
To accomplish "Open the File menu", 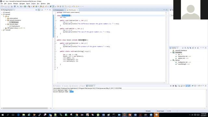I will (2, 4).
